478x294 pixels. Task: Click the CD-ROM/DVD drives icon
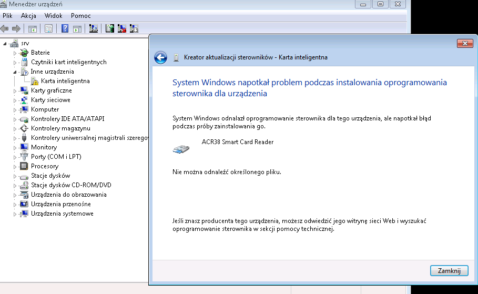[24, 185]
